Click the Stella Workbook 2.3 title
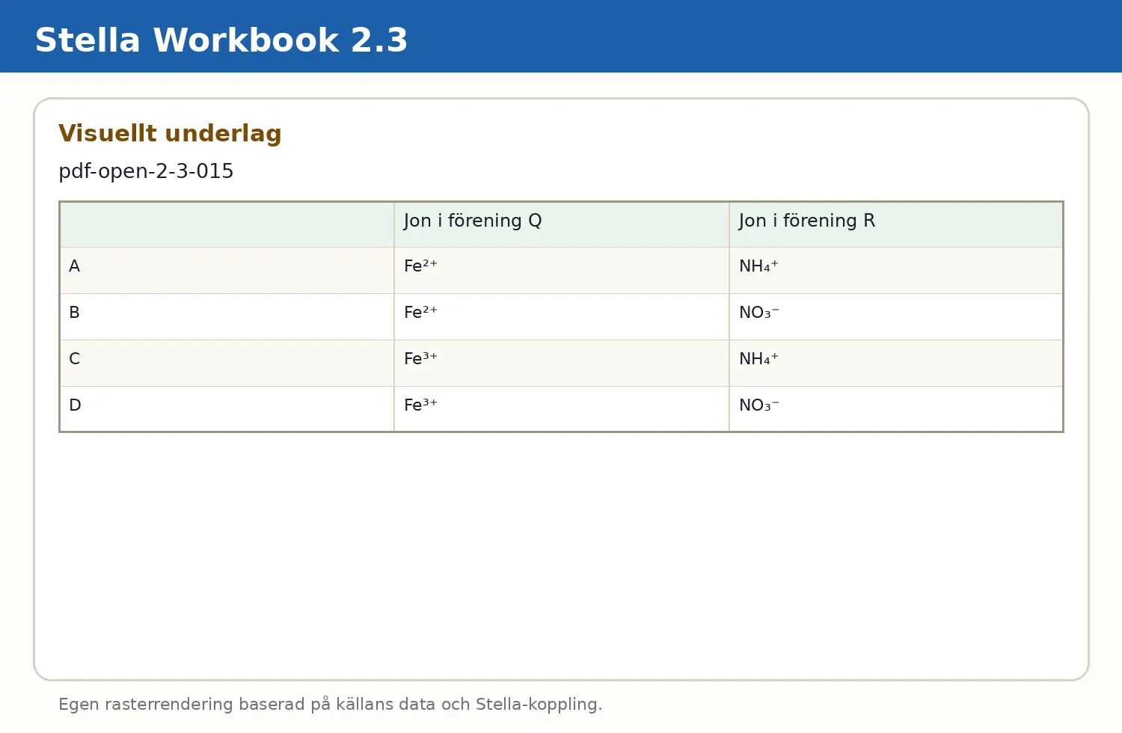 point(221,40)
